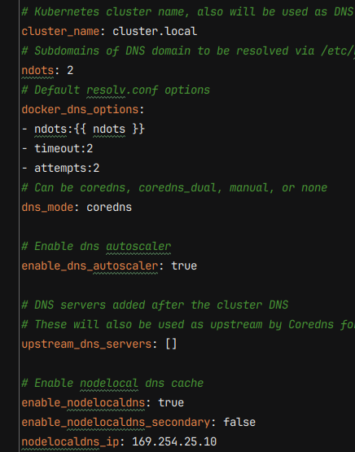
Task: Click the enable_nodelocaldns key
Action: (x=83, y=402)
